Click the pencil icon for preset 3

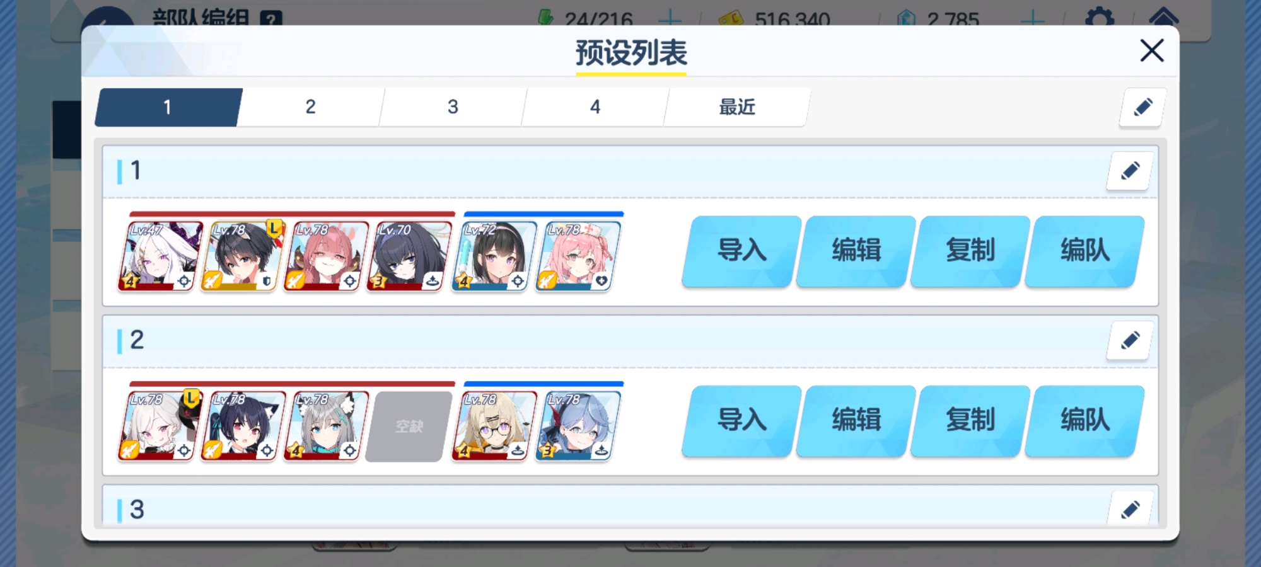tap(1130, 508)
